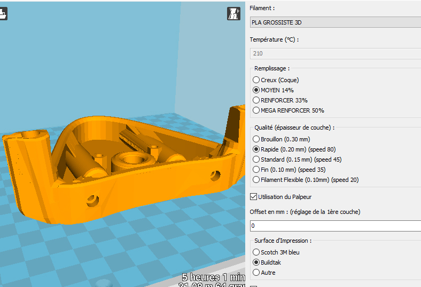The image size is (421, 287).
Task: Click the load model icon in the 3D view
Action: point(3,14)
